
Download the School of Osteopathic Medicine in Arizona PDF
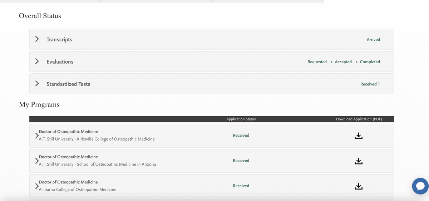[359, 161]
